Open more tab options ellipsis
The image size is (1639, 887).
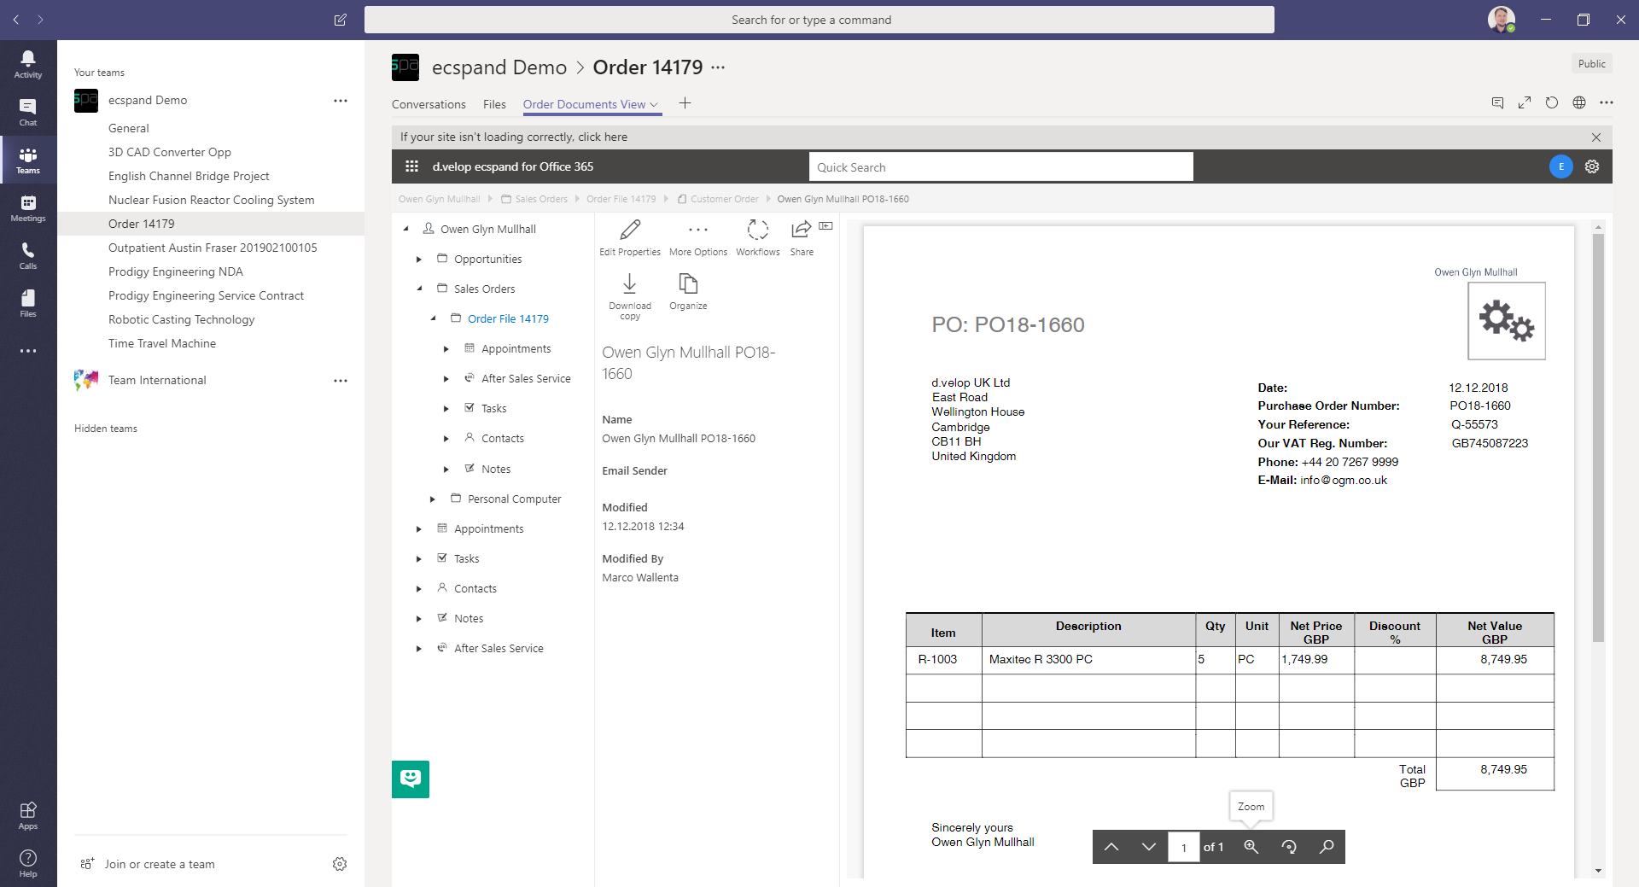pyautogui.click(x=1607, y=102)
